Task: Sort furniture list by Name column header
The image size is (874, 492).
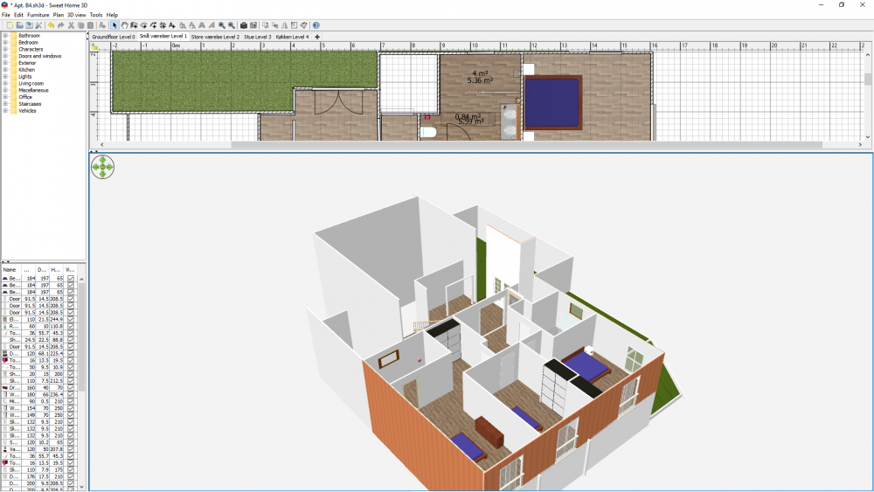Action: coord(10,270)
